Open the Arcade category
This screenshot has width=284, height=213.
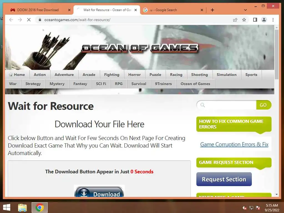89,75
